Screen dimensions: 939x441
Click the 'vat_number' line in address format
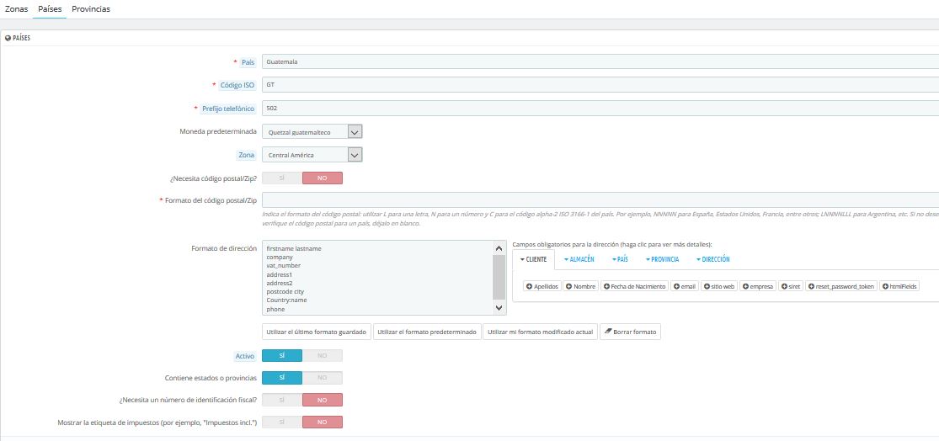(x=283, y=265)
